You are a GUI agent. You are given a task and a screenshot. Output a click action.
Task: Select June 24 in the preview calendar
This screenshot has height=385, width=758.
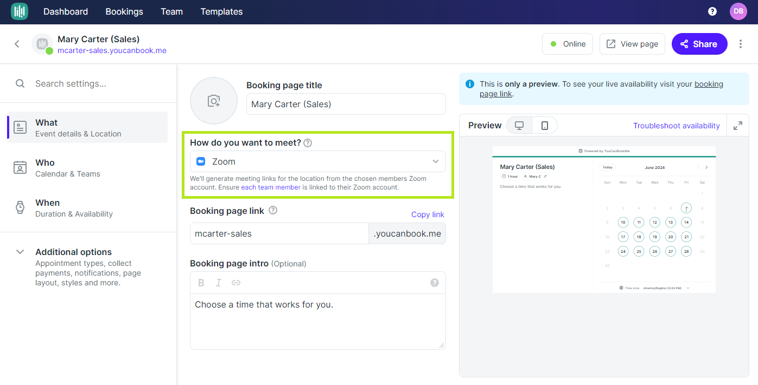tap(623, 251)
